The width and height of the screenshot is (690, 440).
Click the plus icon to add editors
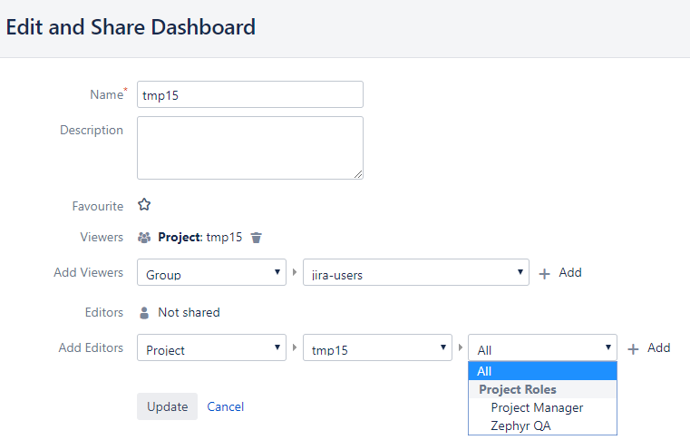pyautogui.click(x=633, y=349)
